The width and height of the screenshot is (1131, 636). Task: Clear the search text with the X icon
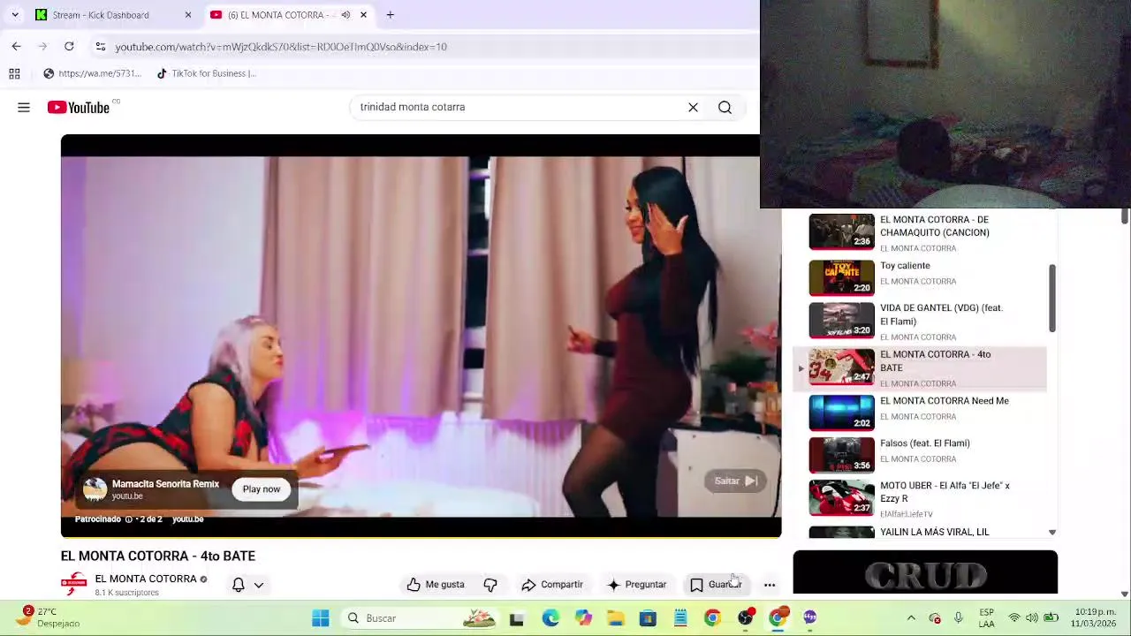click(x=693, y=107)
